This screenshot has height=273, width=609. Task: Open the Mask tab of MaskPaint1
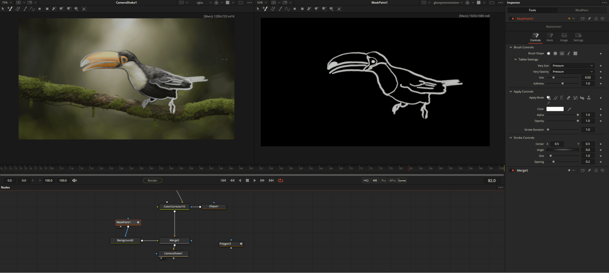click(x=550, y=37)
